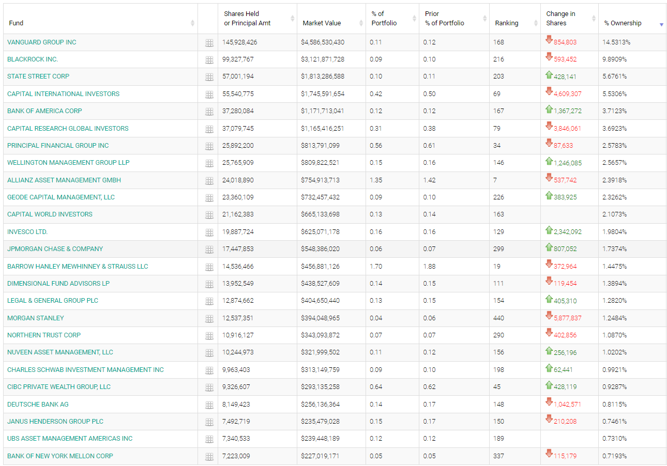667x466 pixels.
Task: Open grid icon for UBS Asset Management Americas
Action: click(209, 440)
